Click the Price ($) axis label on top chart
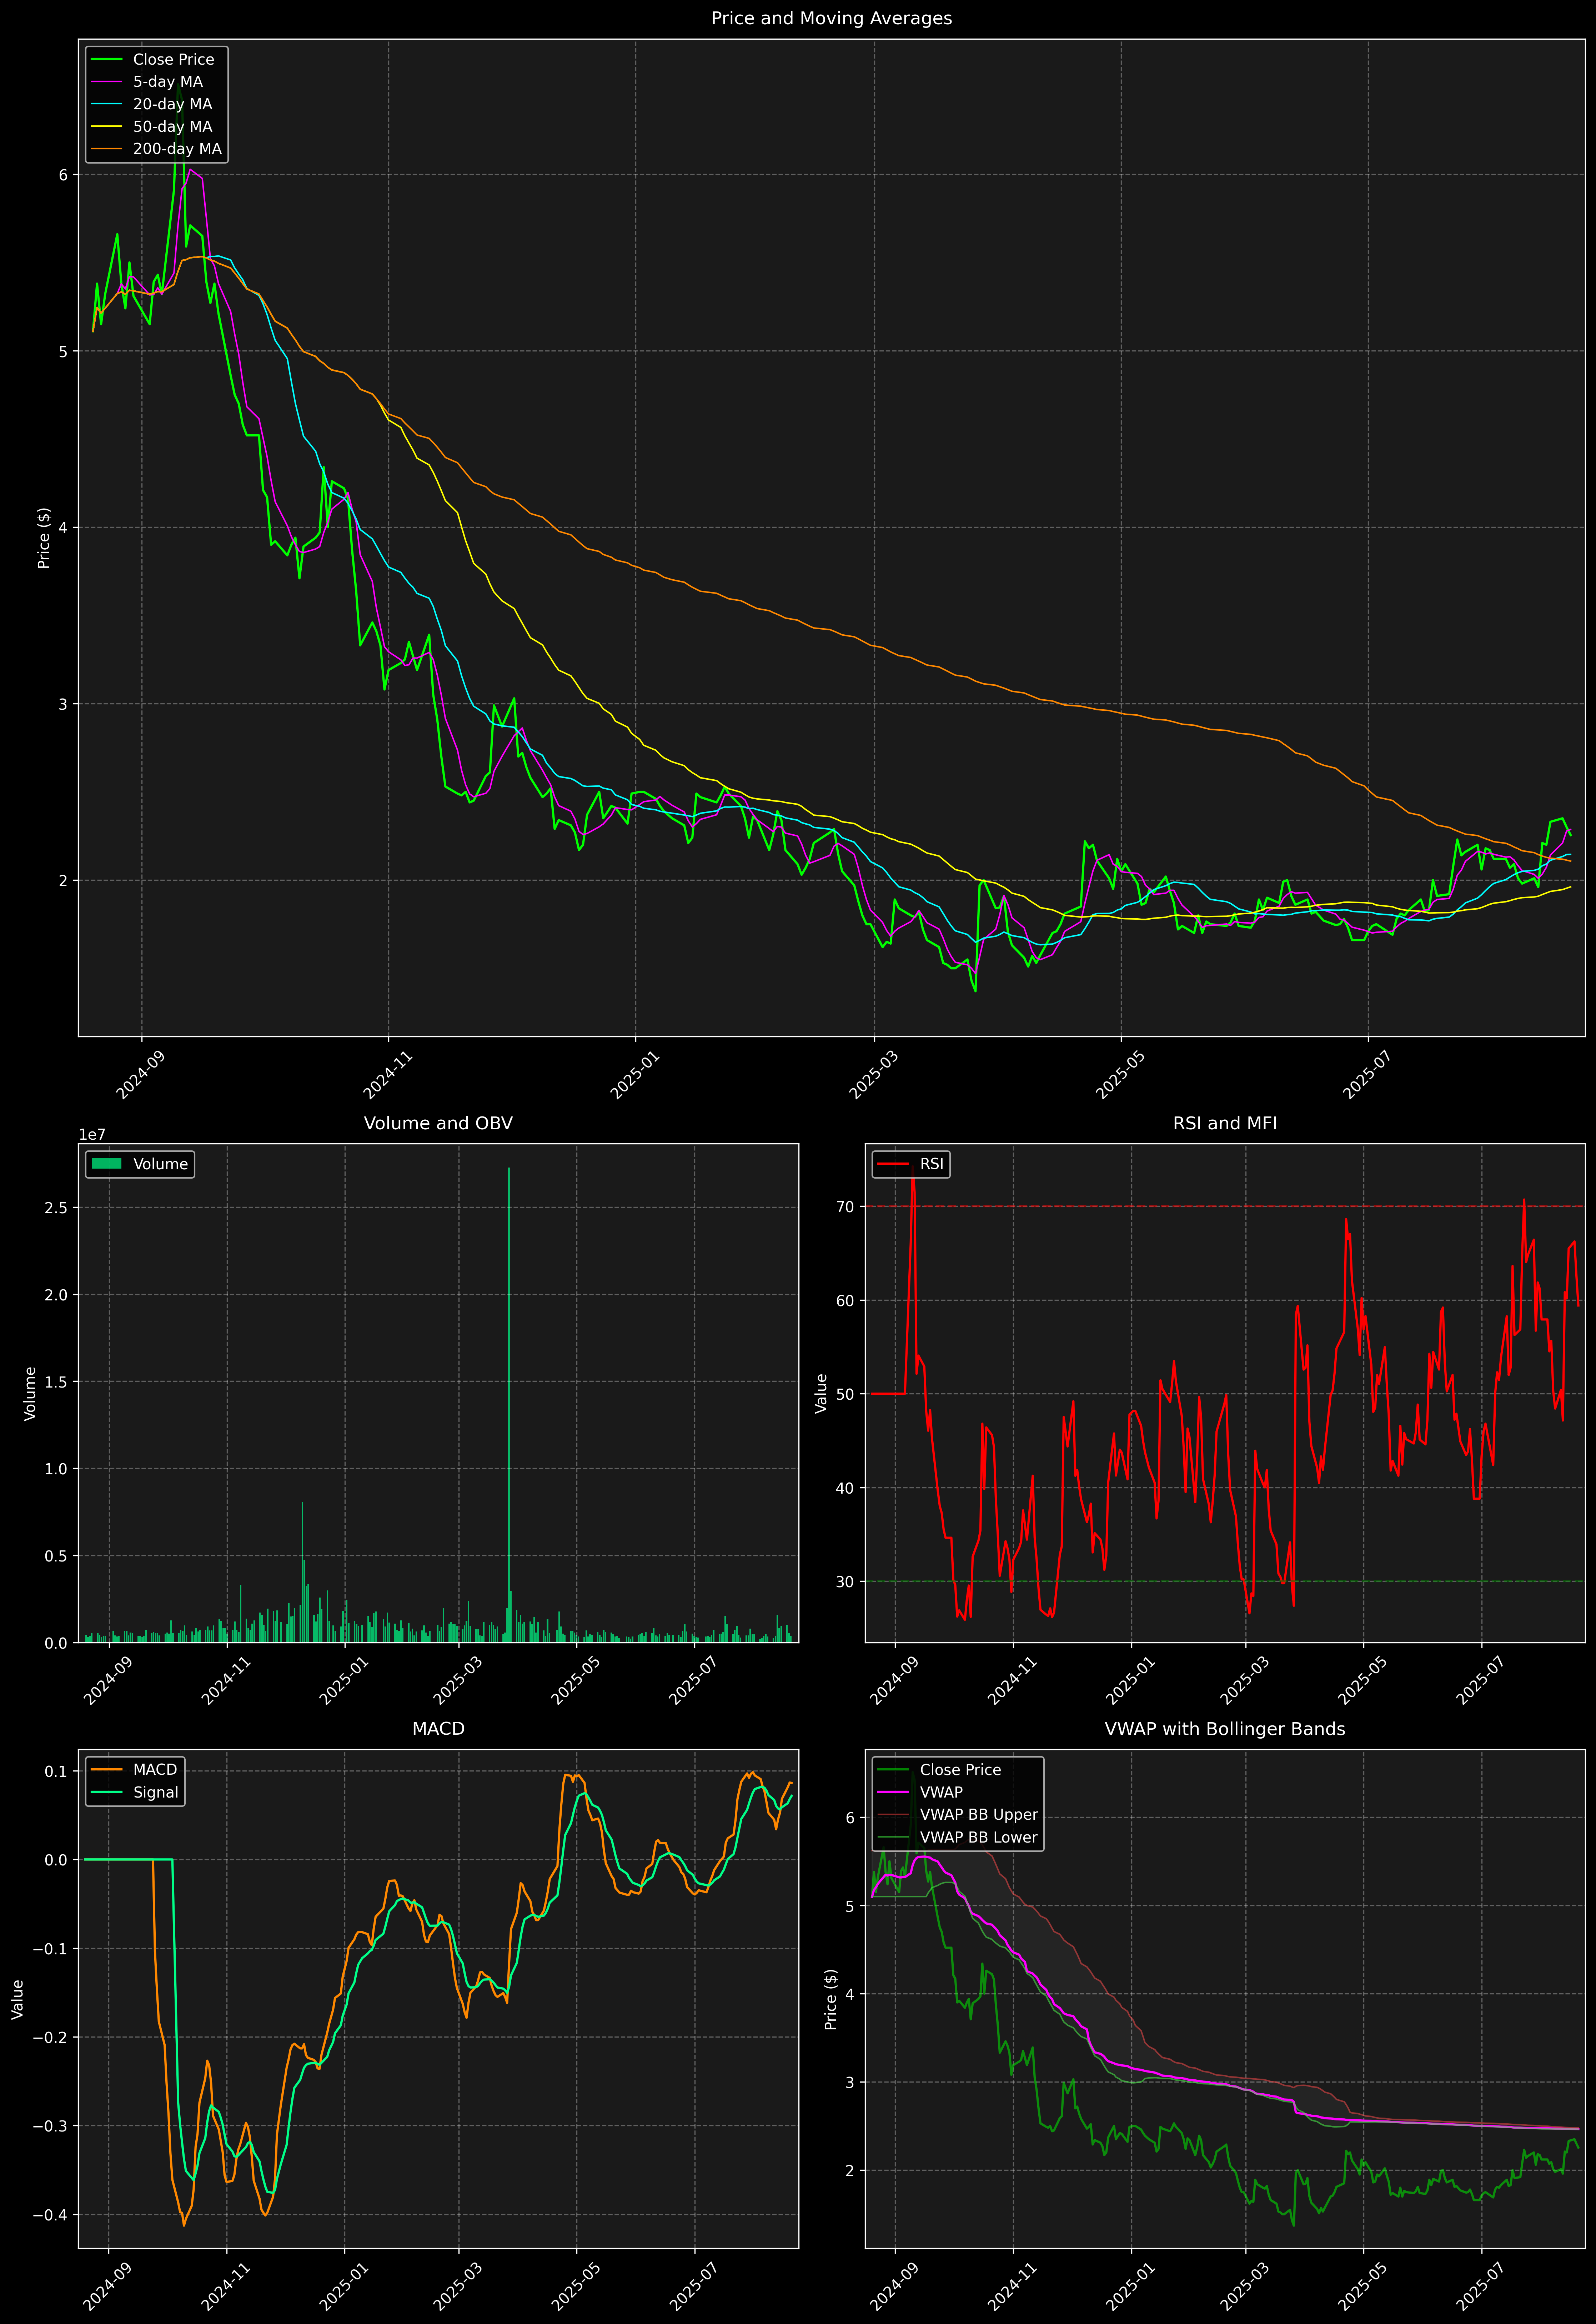 coord(44,538)
